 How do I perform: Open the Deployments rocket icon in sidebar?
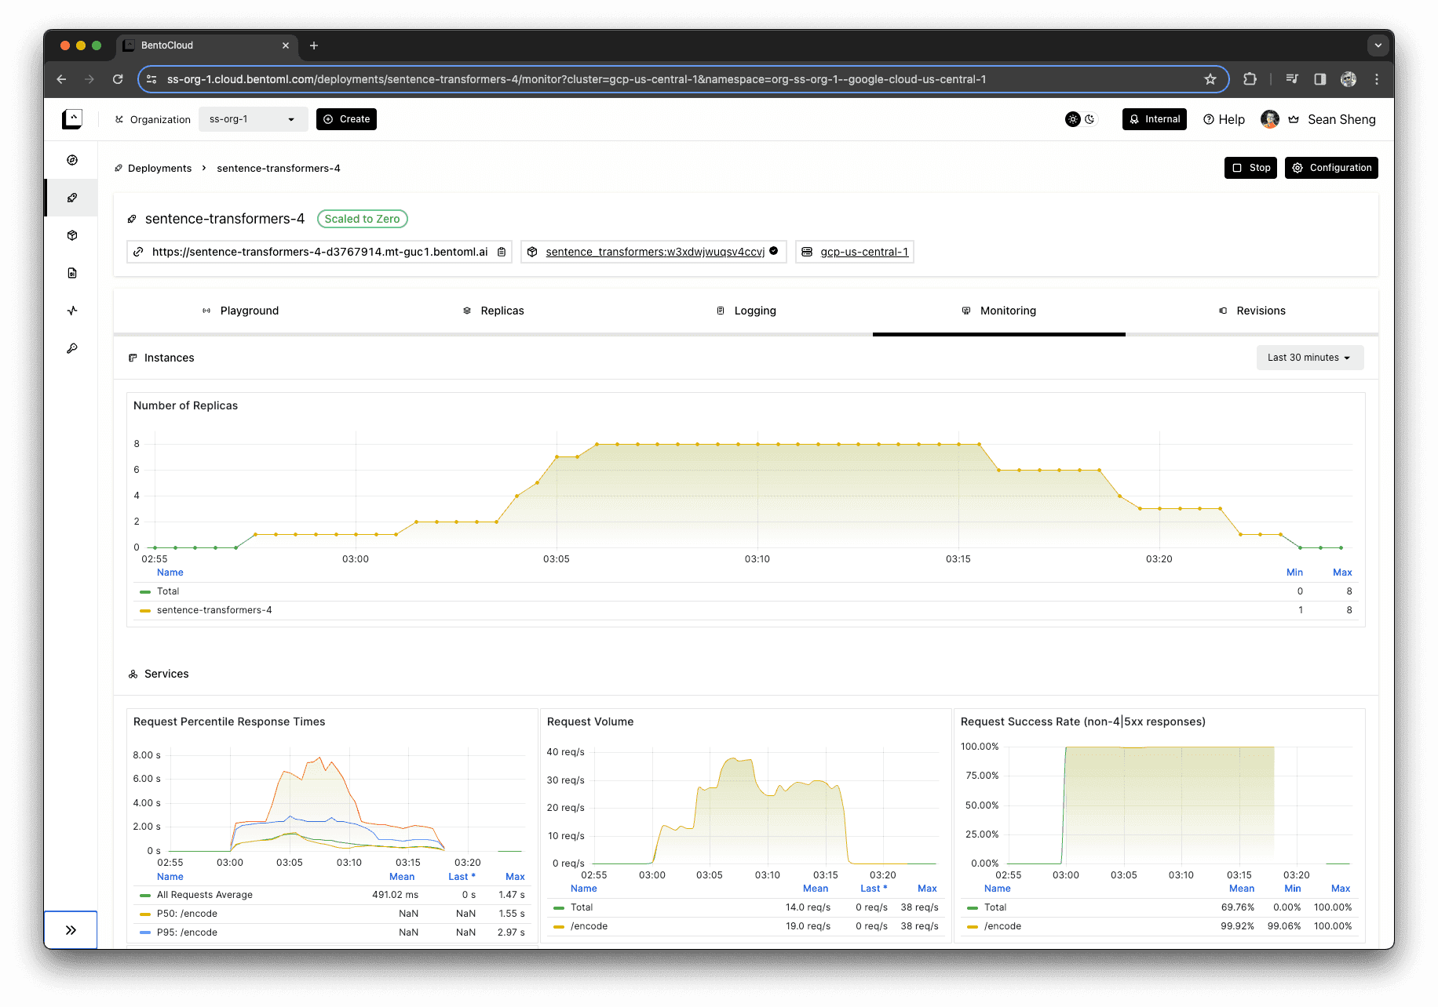pyautogui.click(x=71, y=198)
